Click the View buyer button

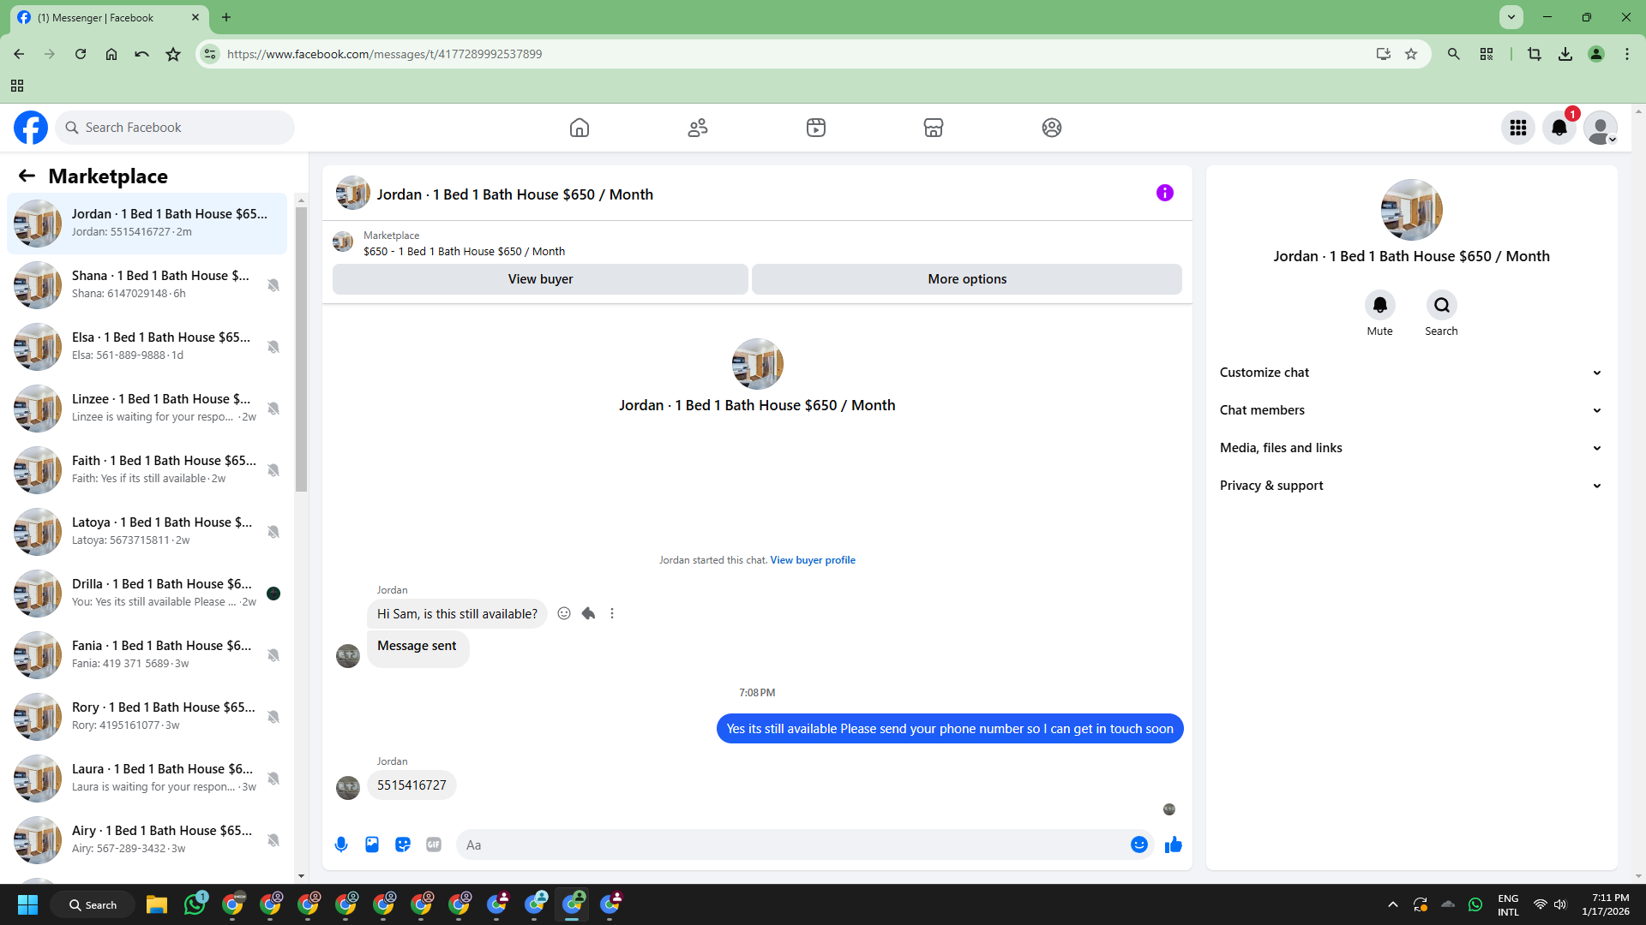(x=540, y=279)
